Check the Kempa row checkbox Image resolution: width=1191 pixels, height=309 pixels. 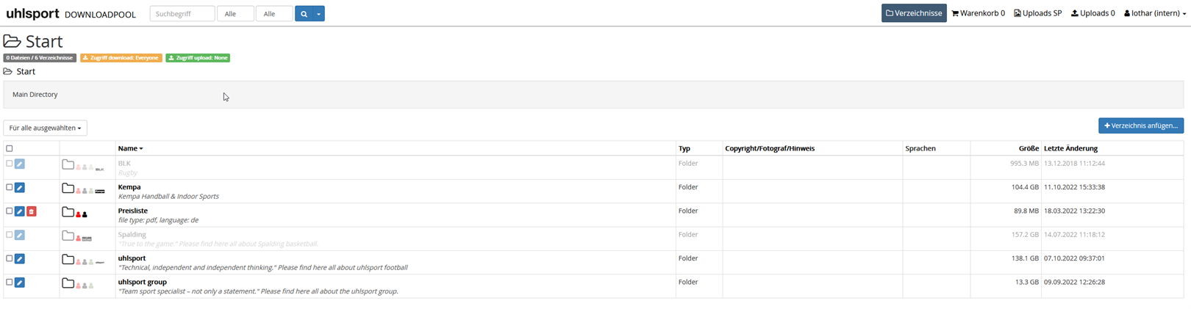10,187
